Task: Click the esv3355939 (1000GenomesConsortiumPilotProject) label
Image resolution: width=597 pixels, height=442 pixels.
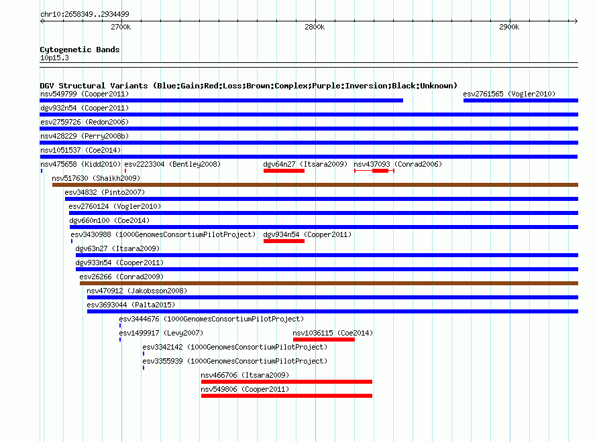Action: (x=235, y=361)
